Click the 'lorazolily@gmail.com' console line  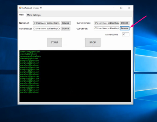point(28,54)
